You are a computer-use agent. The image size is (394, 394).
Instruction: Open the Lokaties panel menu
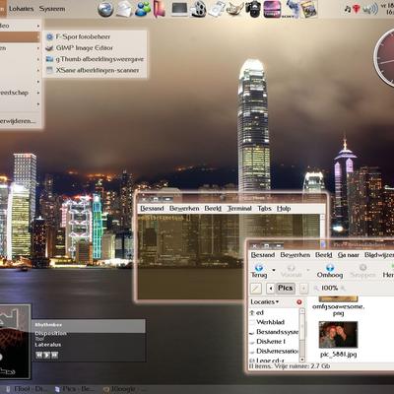tap(21, 9)
